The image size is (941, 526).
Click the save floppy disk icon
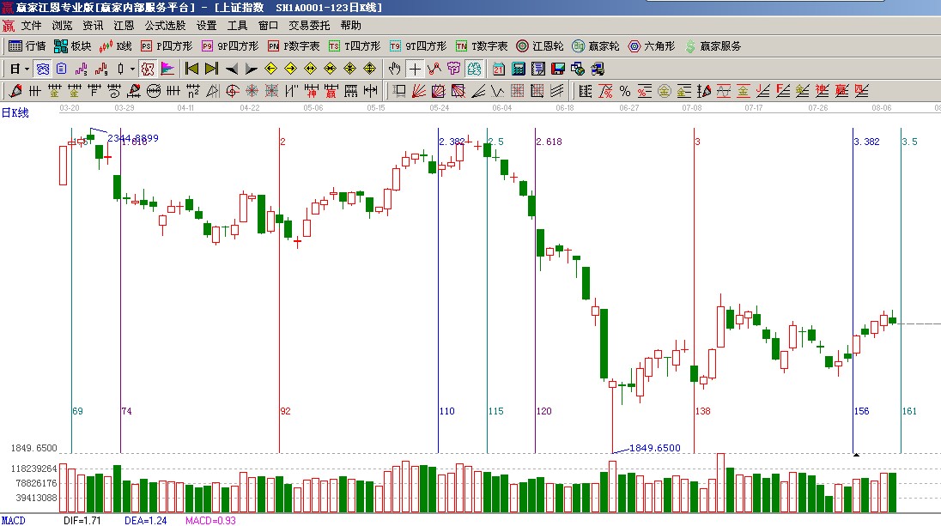(557, 69)
